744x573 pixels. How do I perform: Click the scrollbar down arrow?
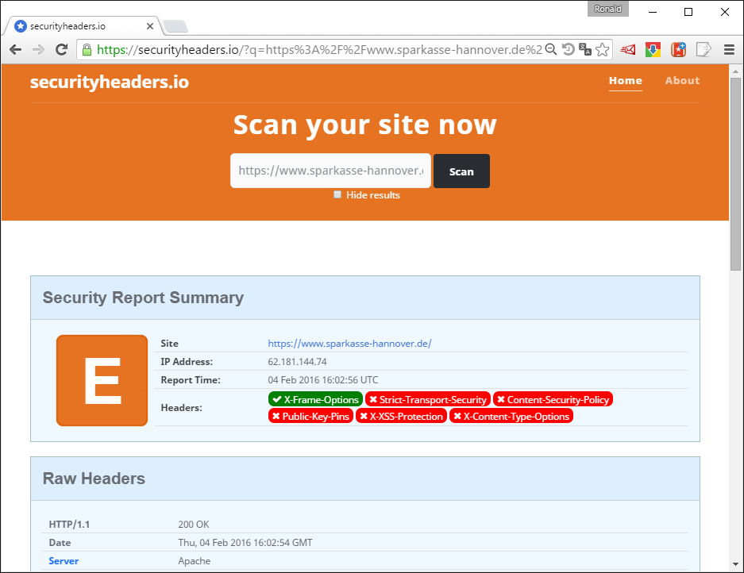pyautogui.click(x=735, y=564)
